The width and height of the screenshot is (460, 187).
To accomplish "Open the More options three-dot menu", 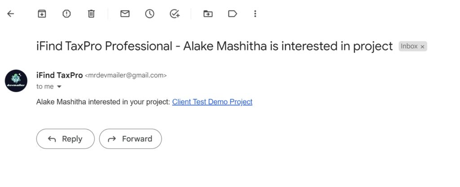I will pyautogui.click(x=255, y=14).
